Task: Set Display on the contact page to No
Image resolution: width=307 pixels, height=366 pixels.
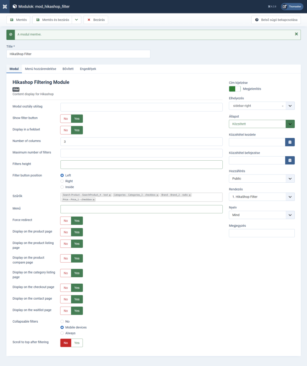Action: pyautogui.click(x=66, y=299)
